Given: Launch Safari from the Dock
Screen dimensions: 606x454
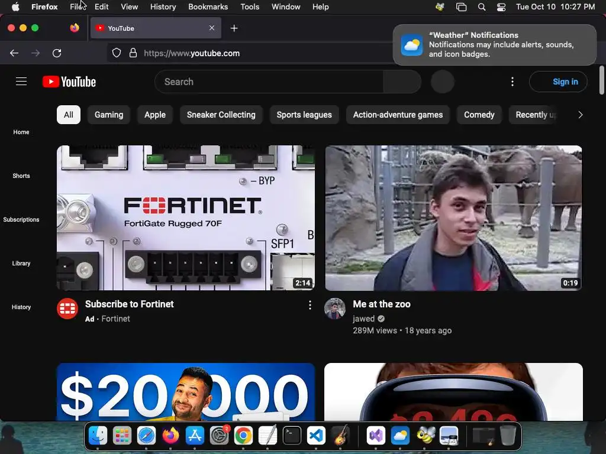Looking at the screenshot, I should click(147, 436).
